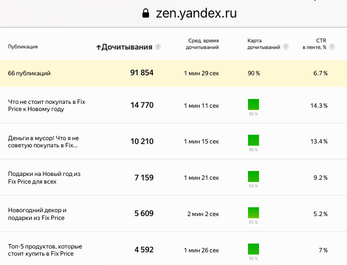Click read-throughs value 7 159
Screen dimensions: 347x265
[x=144, y=178]
